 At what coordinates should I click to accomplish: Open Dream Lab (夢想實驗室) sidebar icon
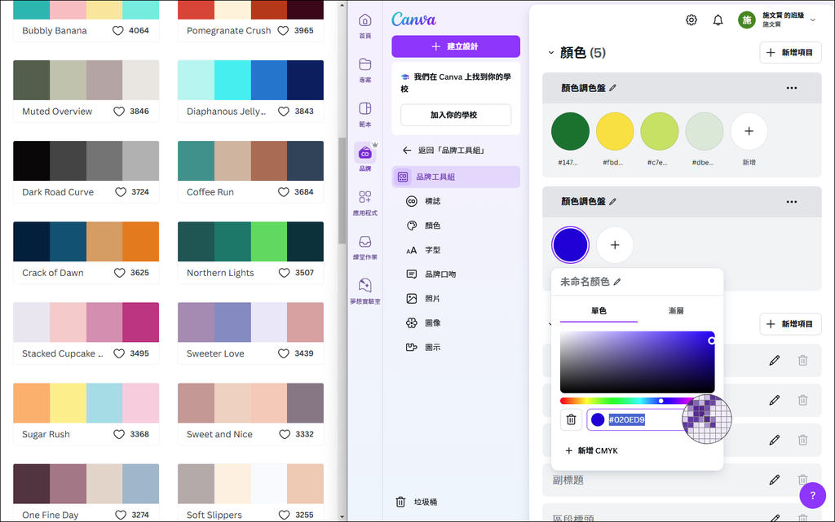[364, 292]
